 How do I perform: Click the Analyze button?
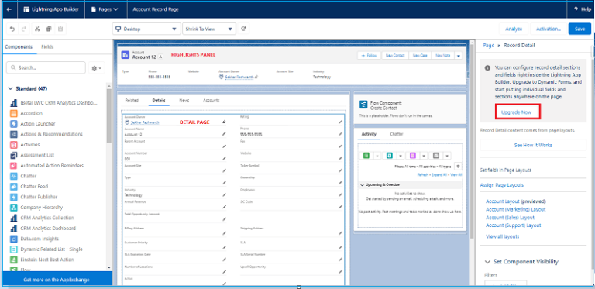(514, 29)
